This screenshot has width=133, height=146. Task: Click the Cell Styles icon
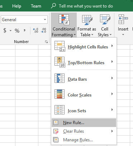[105, 19]
